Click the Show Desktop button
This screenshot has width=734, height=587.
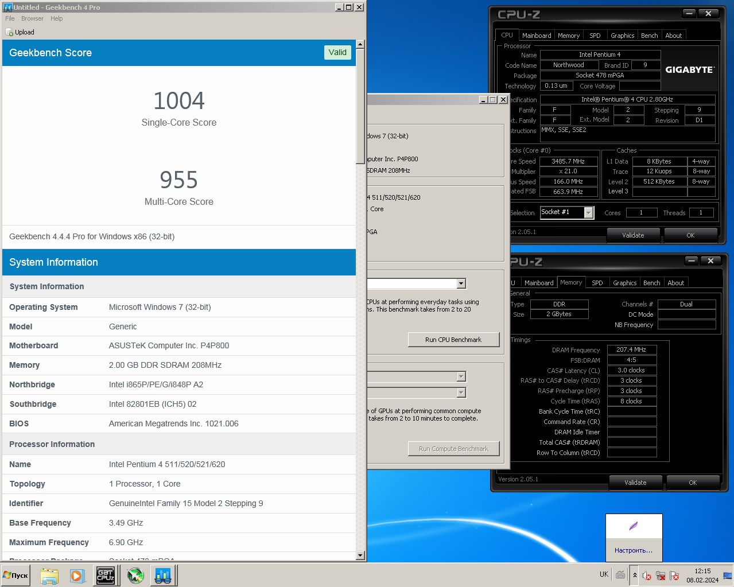(728, 575)
